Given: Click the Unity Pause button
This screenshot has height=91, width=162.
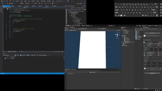Looking at the screenshot, I should click(112, 26).
